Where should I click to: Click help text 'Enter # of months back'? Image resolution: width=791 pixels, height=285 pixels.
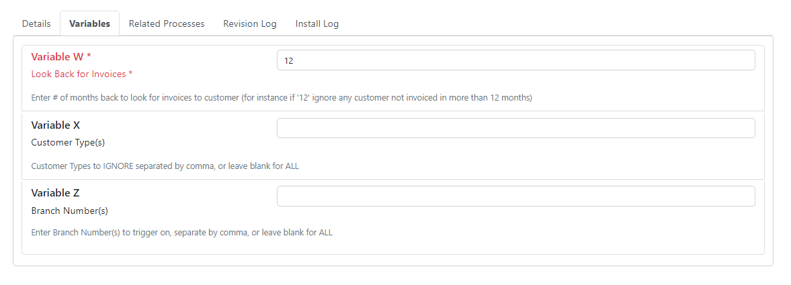pos(282,98)
